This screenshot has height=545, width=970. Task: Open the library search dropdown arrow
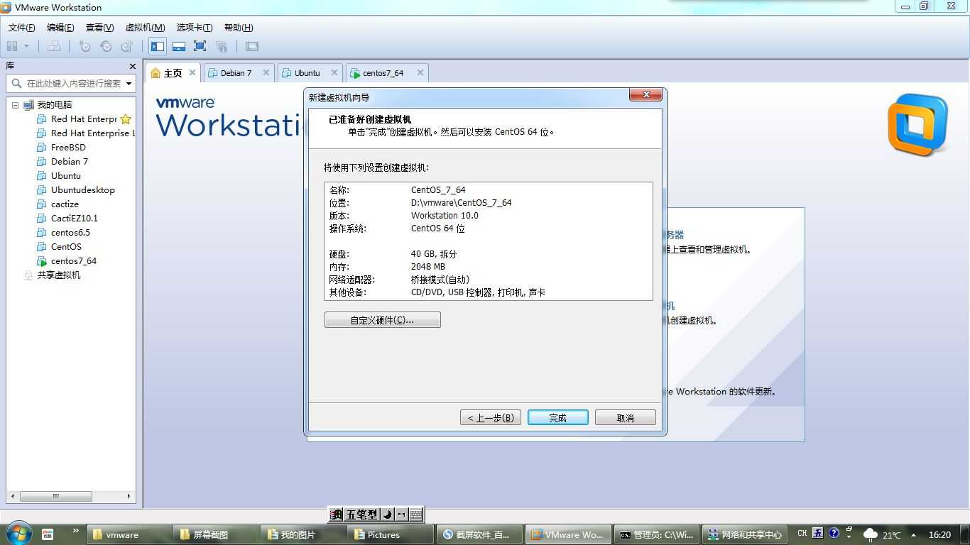coord(129,83)
